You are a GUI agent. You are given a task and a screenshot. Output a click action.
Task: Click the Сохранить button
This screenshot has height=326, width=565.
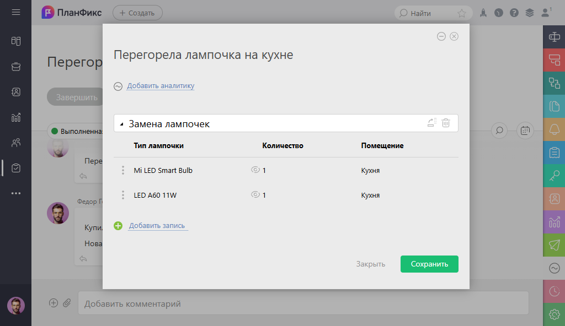coord(429,264)
